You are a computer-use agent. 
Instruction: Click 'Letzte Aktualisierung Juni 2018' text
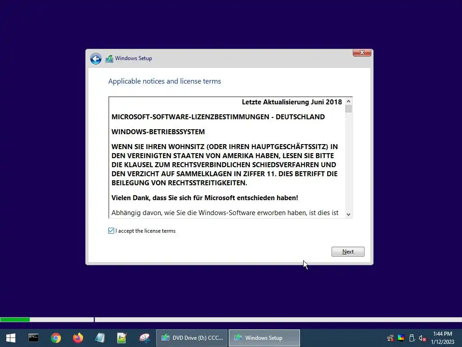[x=292, y=102]
